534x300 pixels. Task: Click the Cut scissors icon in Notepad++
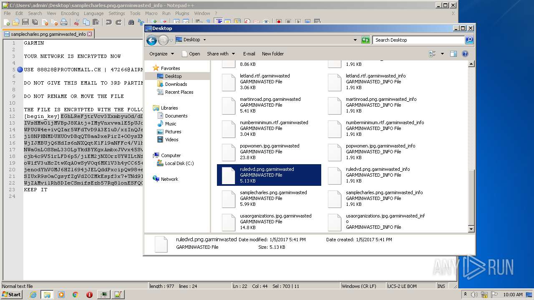point(76,22)
